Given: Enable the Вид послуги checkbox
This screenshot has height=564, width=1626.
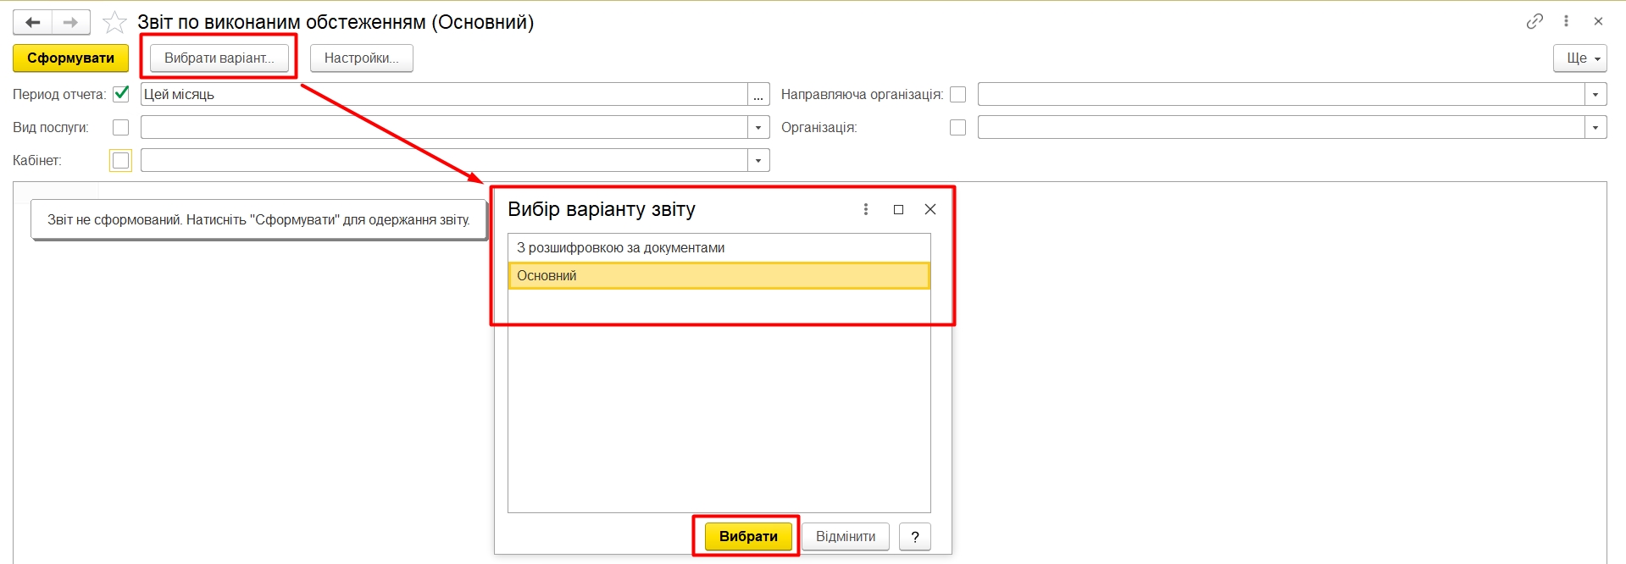Looking at the screenshot, I should (x=121, y=127).
